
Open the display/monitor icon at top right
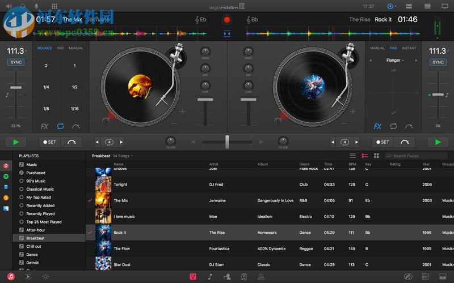(x=445, y=6)
